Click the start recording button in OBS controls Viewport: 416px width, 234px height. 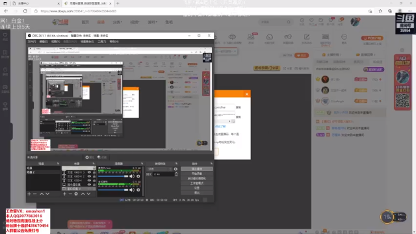[196, 174]
